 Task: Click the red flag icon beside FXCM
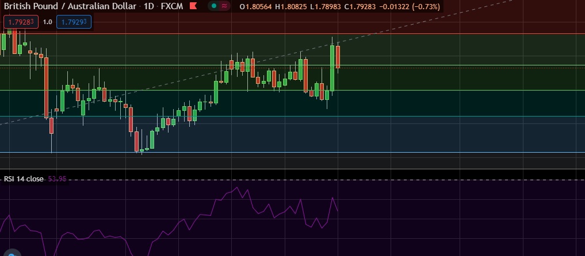pyautogui.click(x=193, y=6)
